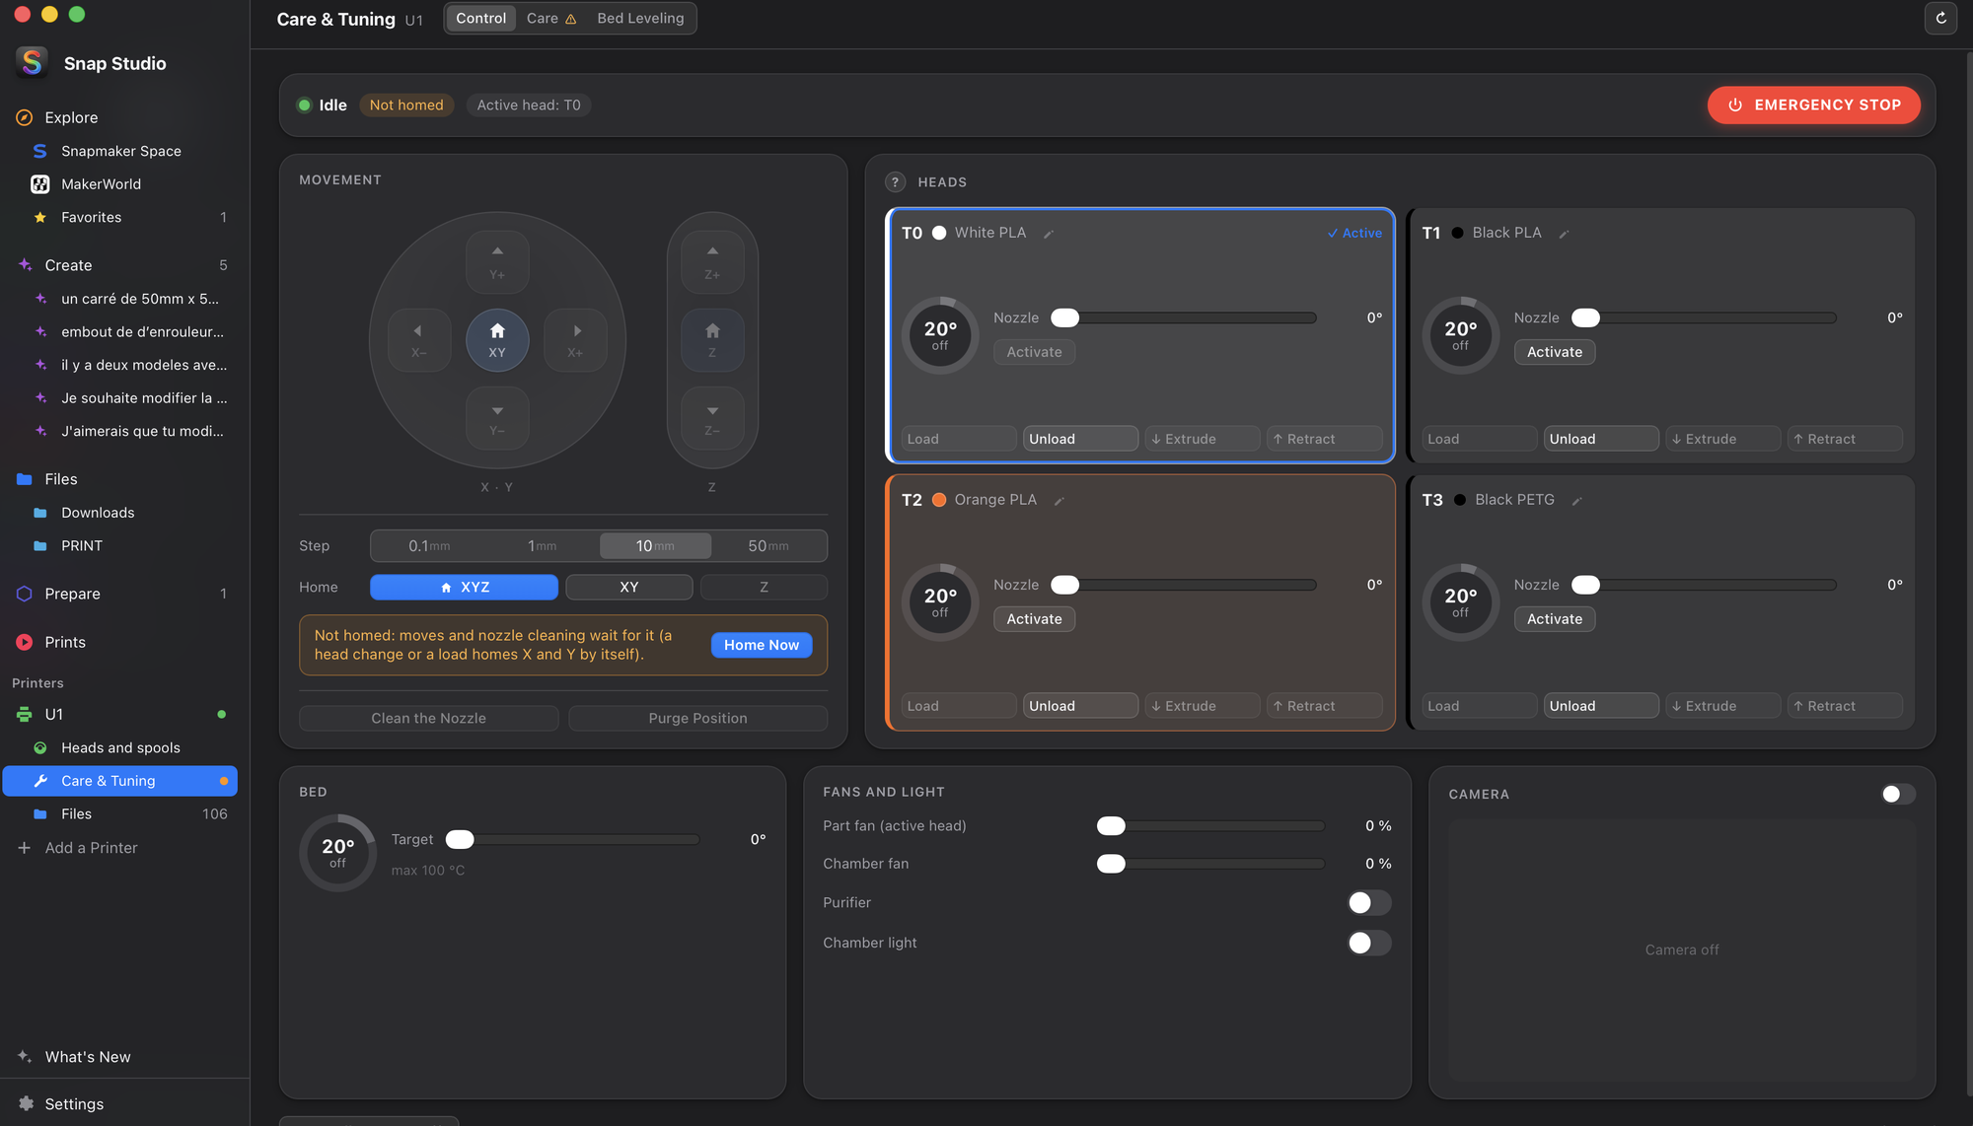The image size is (1973, 1126).
Task: Click the Home Now button
Action: click(762, 645)
